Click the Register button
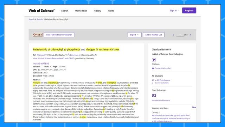The image size is (225, 127). [189, 11]
